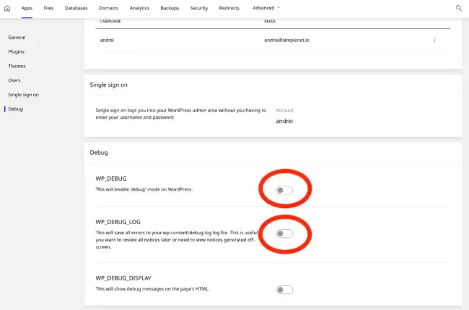Click the email andrei@simplenet.io
This screenshot has width=469, height=310.
(286, 40)
